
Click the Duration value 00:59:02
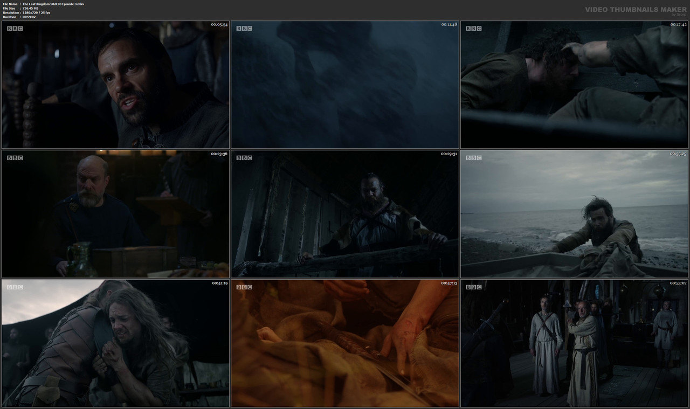29,17
